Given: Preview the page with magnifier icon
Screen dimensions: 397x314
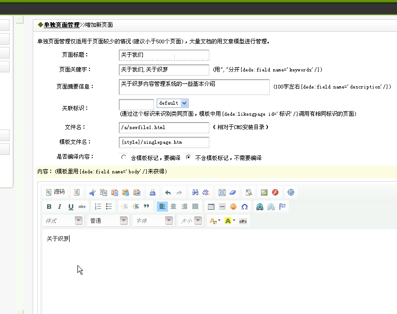Looking at the screenshot, I should [249, 192].
